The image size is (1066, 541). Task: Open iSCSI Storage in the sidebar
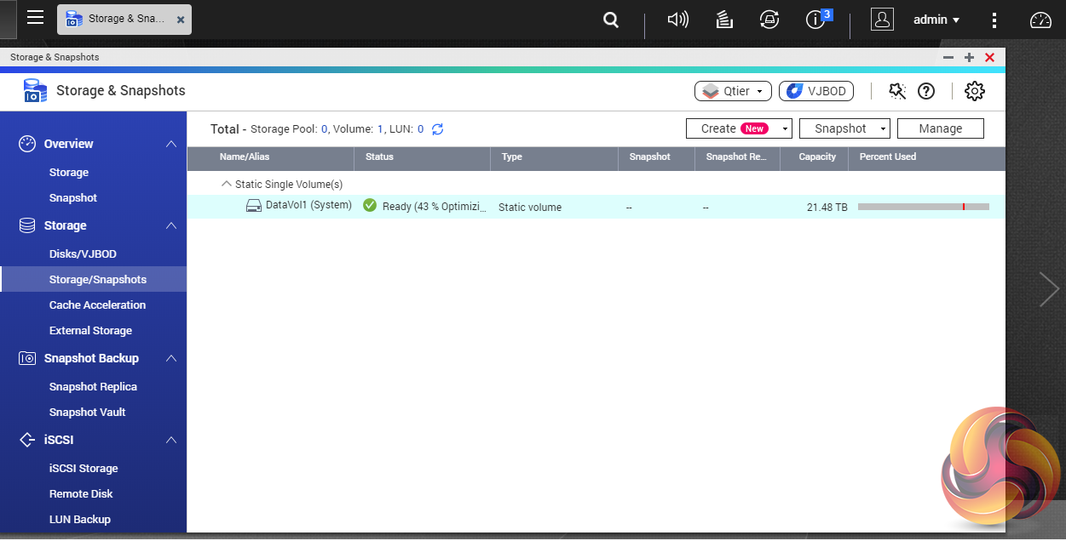coord(84,469)
